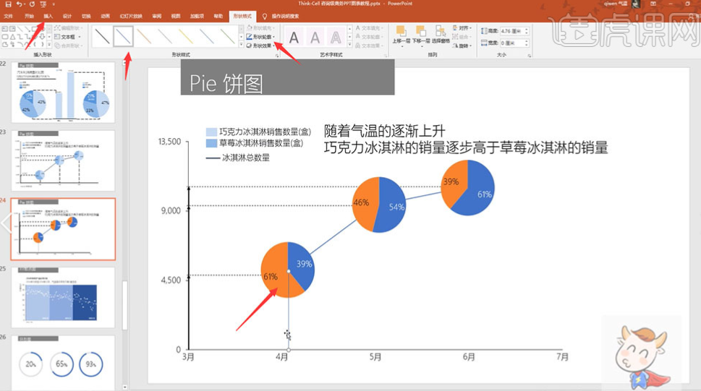Click the Save icon in quick access toolbar
Image resolution: width=701 pixels, height=391 pixels.
[7, 4]
